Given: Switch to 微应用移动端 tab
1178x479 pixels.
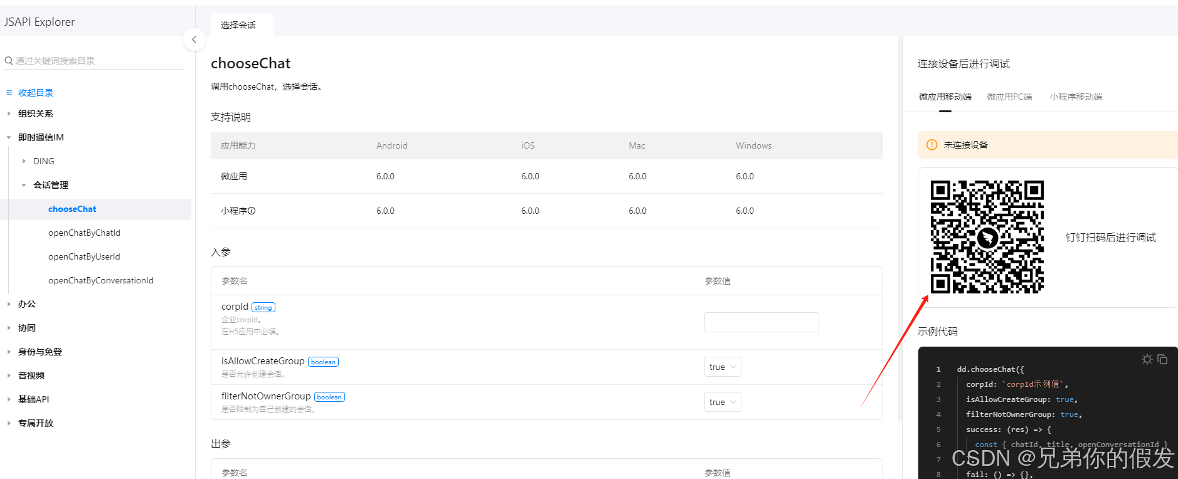Looking at the screenshot, I should tap(945, 97).
